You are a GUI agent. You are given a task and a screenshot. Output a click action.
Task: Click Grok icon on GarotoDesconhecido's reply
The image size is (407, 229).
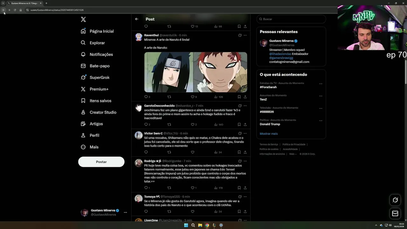pyautogui.click(x=240, y=106)
